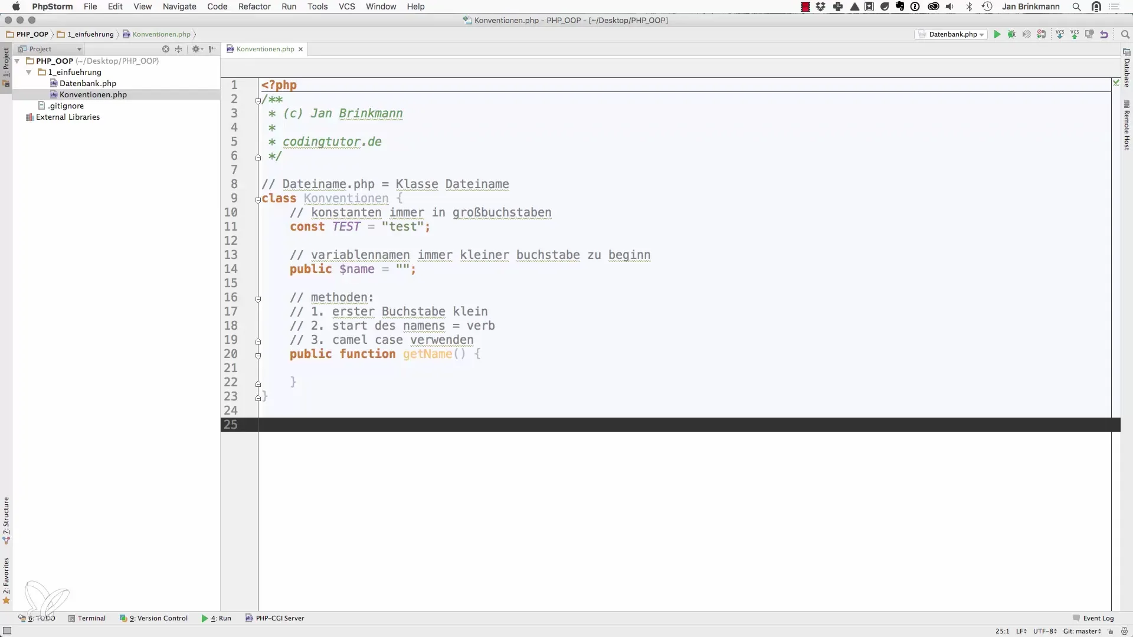Hide the Project tool window
Screen dimensions: 1133x637
coord(212,49)
